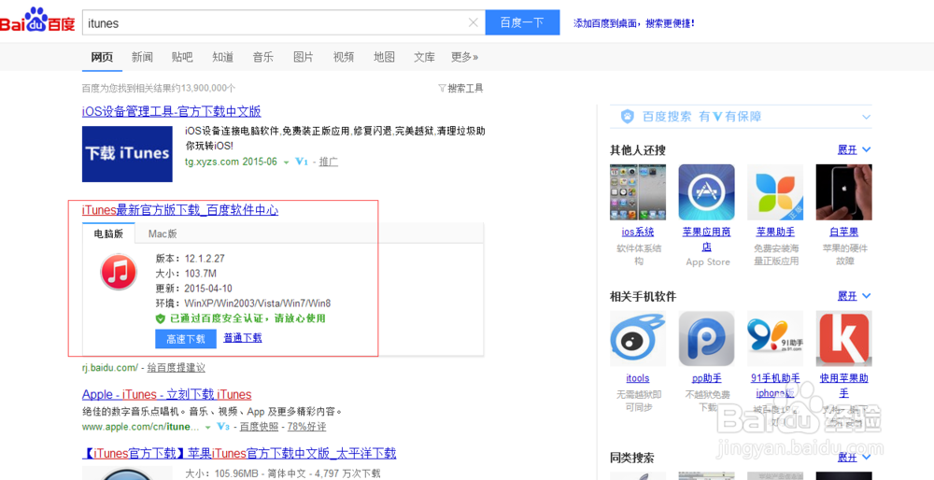Click the 78%好评 link
Viewport: 934px width, 480px height.
pos(306,427)
